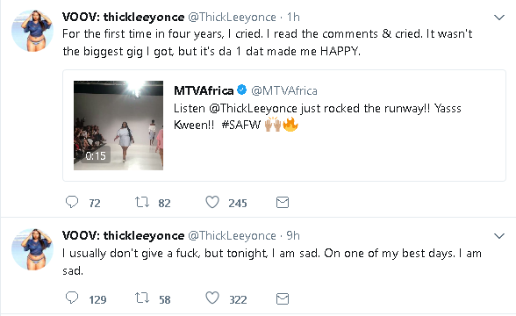
Task: Open the 1h timestamp on the first tweet
Action: click(x=293, y=18)
